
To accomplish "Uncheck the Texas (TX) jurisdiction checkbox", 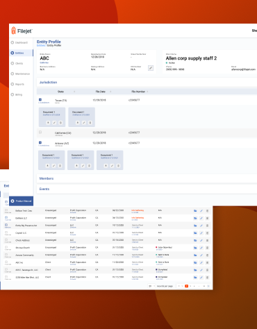I will [x=40, y=100].
